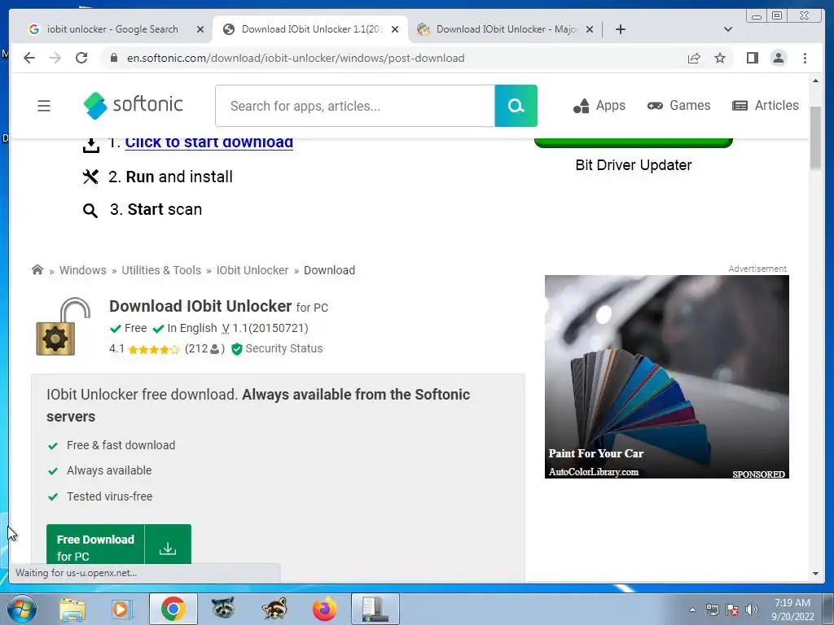The width and height of the screenshot is (834, 625).
Task: Click the Windows breadcrumb link
Action: [x=82, y=270]
